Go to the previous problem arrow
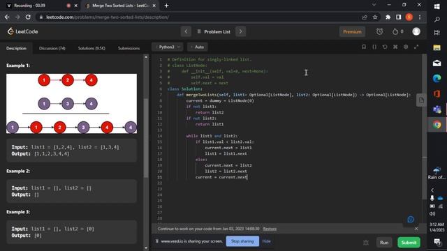Screen dimensions: 447x251 click(186, 31)
